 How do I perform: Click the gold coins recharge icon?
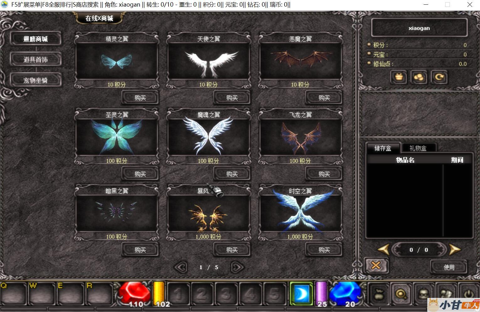[419, 77]
